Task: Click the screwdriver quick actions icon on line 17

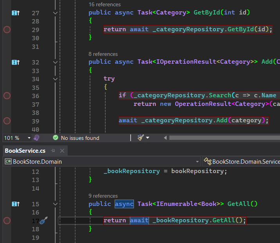Action: pos(44,220)
